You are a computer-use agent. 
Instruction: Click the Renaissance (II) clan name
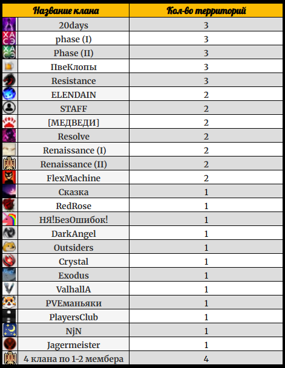pos(74,164)
